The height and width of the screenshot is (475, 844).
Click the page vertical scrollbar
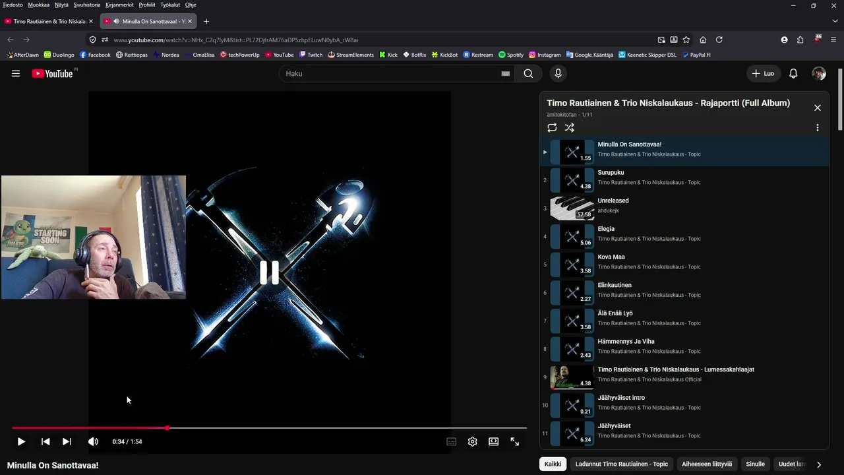(840, 99)
